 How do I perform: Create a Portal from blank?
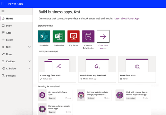click(137, 69)
